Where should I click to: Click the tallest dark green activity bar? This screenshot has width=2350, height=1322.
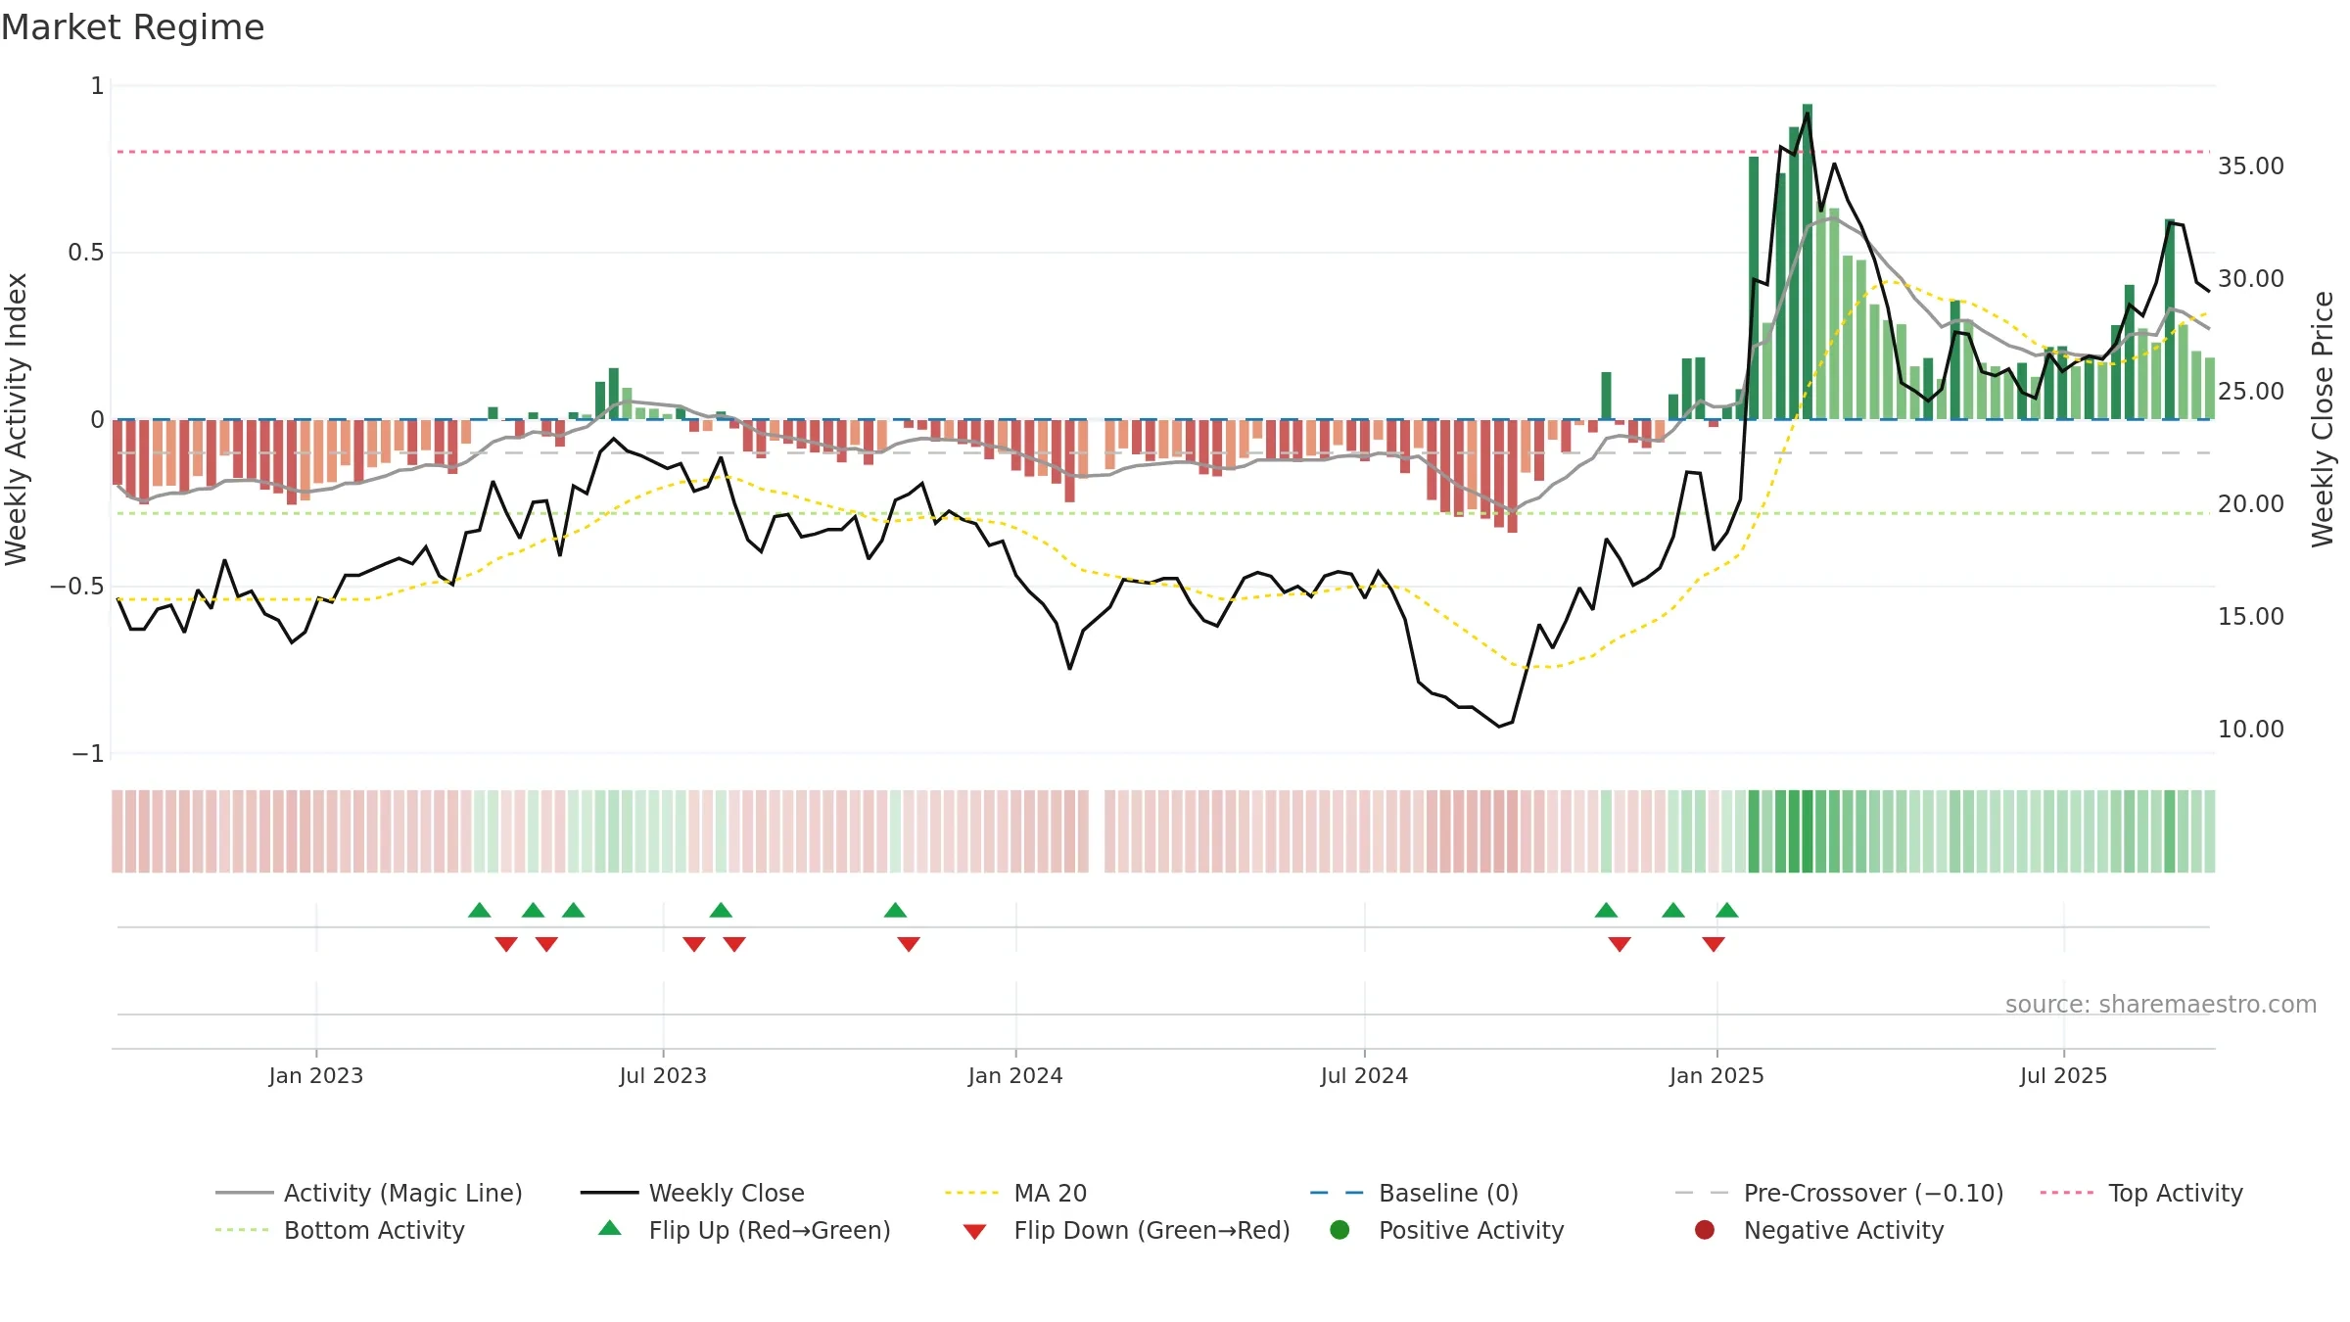tap(1808, 261)
